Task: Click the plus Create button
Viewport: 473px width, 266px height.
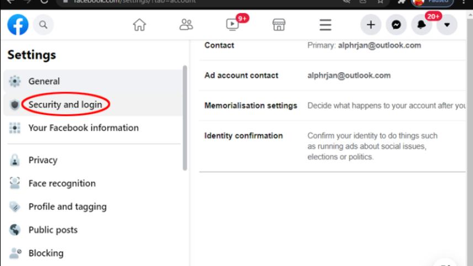Action: [x=370, y=25]
